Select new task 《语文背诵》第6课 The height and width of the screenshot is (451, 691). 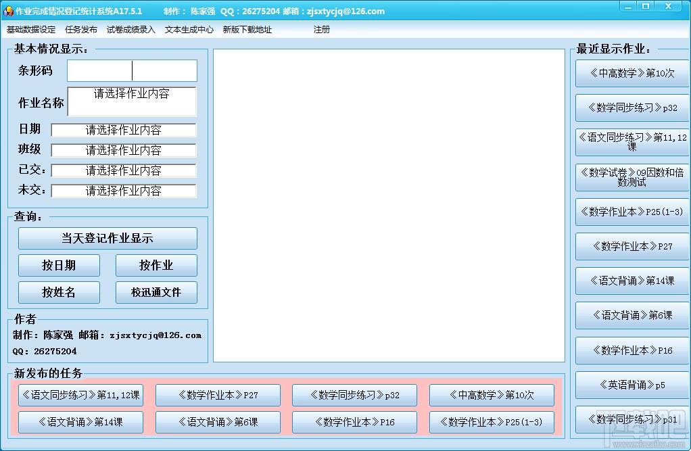click(218, 423)
